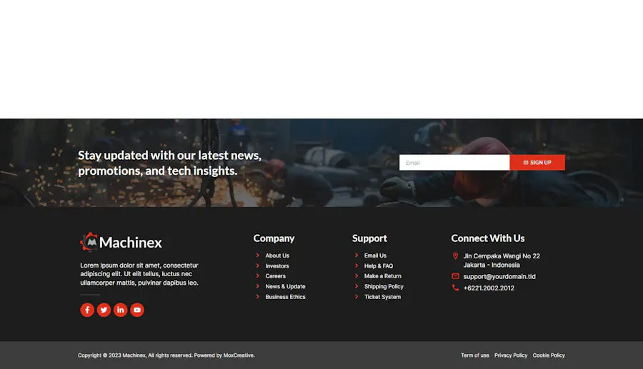Click the chevron next to Investors
Screen dimensions: 643x369
tap(257, 266)
